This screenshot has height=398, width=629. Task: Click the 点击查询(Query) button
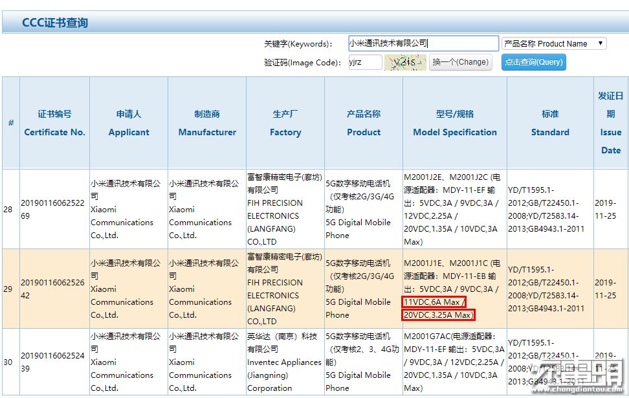pyautogui.click(x=533, y=62)
